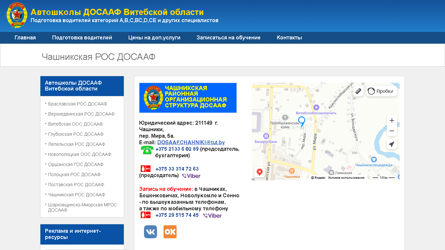
Task: Click Viber logo after +375 29 515 74 45
Action: [212, 215]
